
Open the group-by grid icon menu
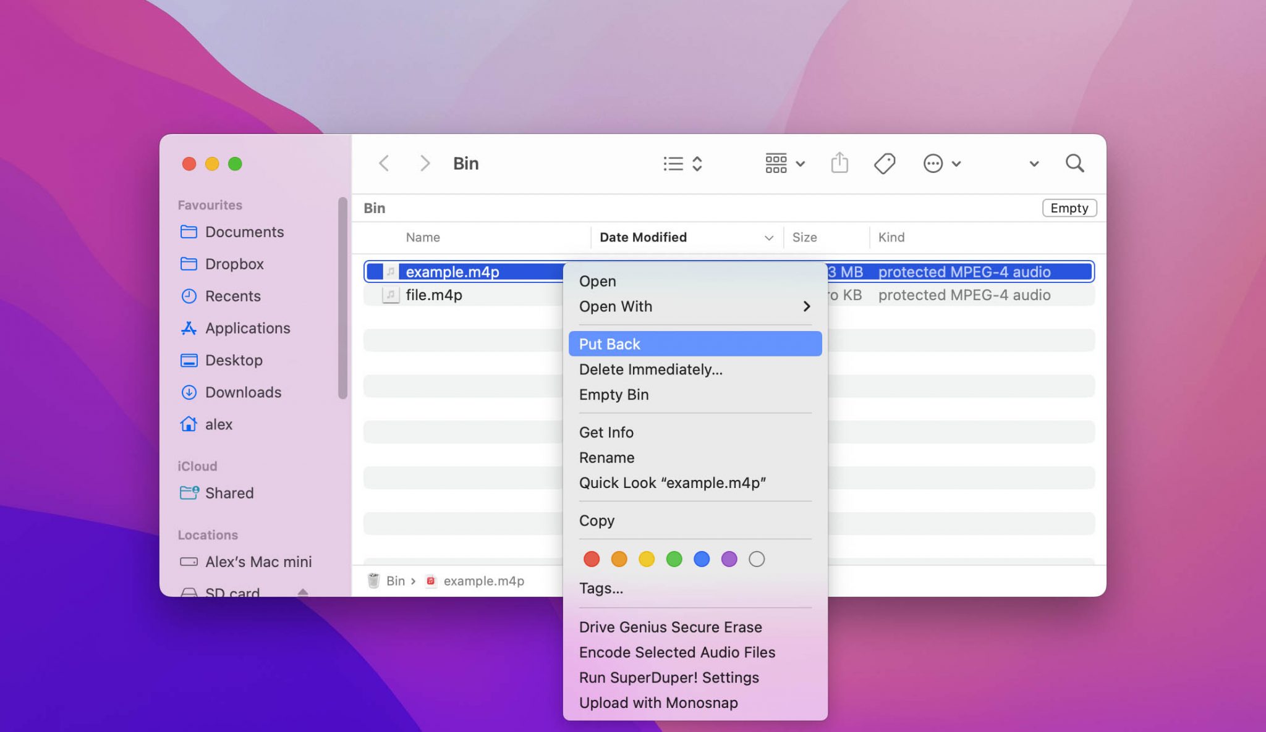click(x=784, y=164)
